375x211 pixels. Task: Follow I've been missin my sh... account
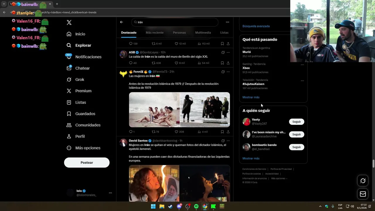(296, 134)
